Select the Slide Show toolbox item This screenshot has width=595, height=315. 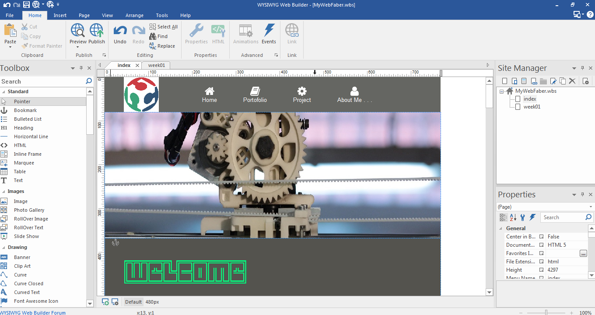coord(26,236)
